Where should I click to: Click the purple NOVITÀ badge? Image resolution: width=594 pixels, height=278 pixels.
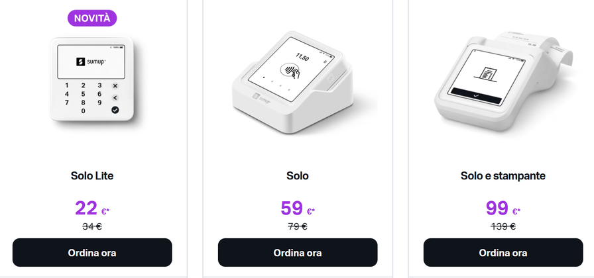click(92, 18)
